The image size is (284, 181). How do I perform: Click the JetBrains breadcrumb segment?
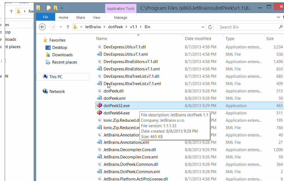(x=93, y=27)
